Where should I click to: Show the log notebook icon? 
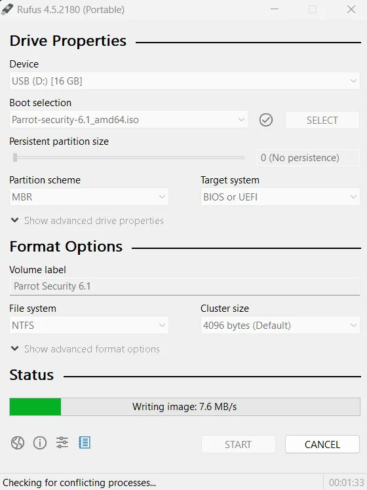(x=85, y=442)
